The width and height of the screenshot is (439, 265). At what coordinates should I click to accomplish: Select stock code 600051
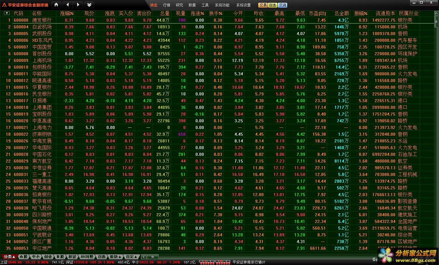[21, 235]
